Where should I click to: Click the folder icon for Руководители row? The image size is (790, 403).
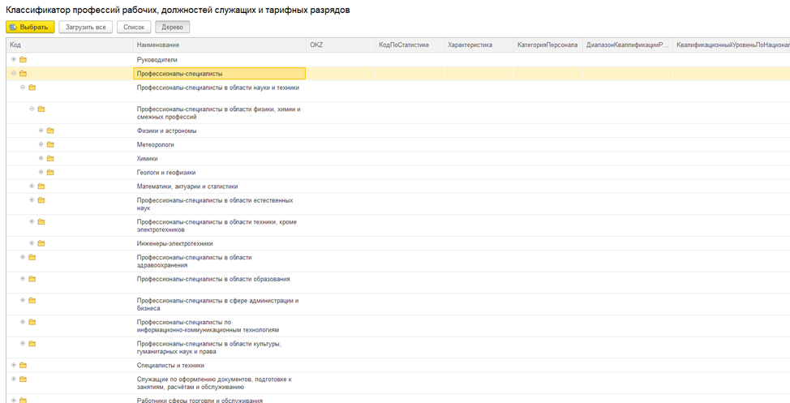[x=23, y=60]
